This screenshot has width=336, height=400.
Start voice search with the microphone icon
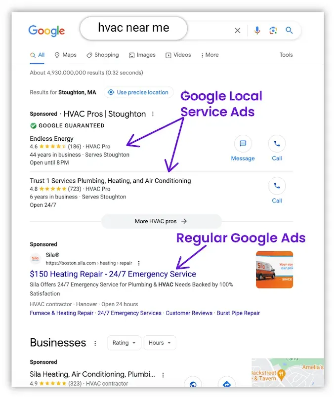[257, 30]
